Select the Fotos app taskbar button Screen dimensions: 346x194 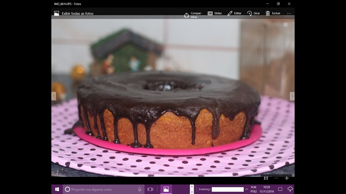point(166,189)
